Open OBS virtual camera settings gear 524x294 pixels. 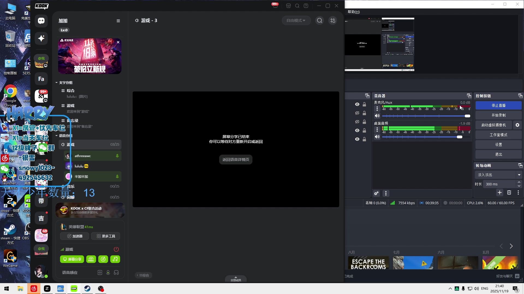tap(517, 125)
